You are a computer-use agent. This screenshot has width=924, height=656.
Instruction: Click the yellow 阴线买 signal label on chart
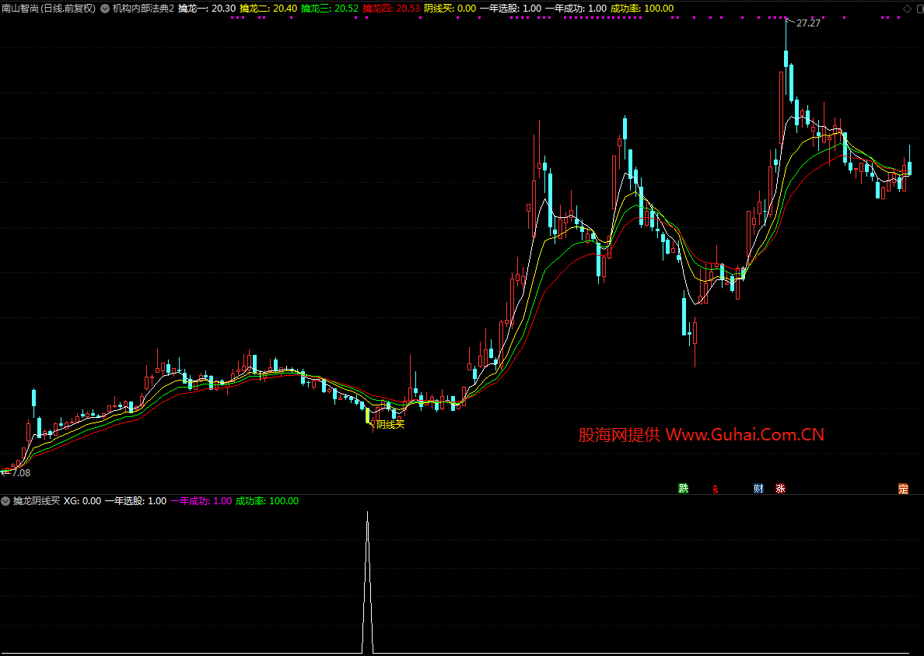click(390, 424)
